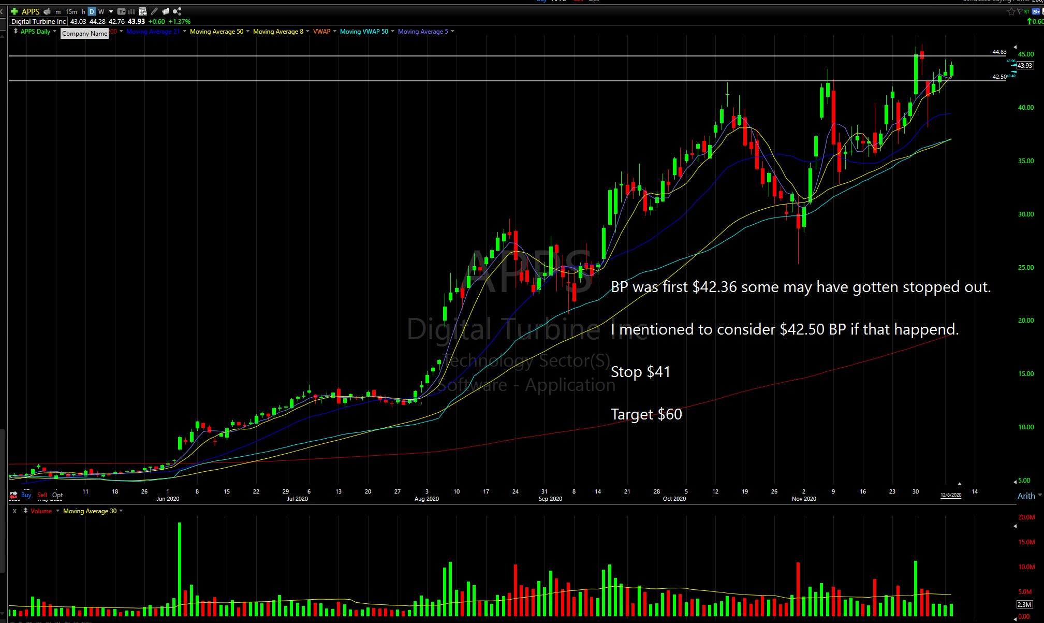Viewport: 1044px width, 623px height.
Task: Click the APPS Daily pane reorder arrows
Action: (x=16, y=32)
